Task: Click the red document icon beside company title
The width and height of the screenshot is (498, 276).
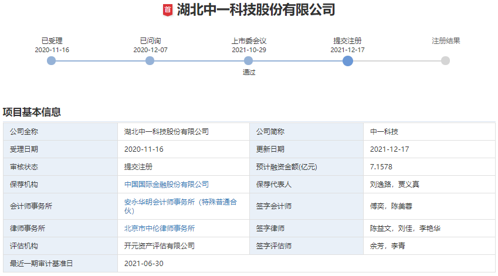Action: pos(168,10)
